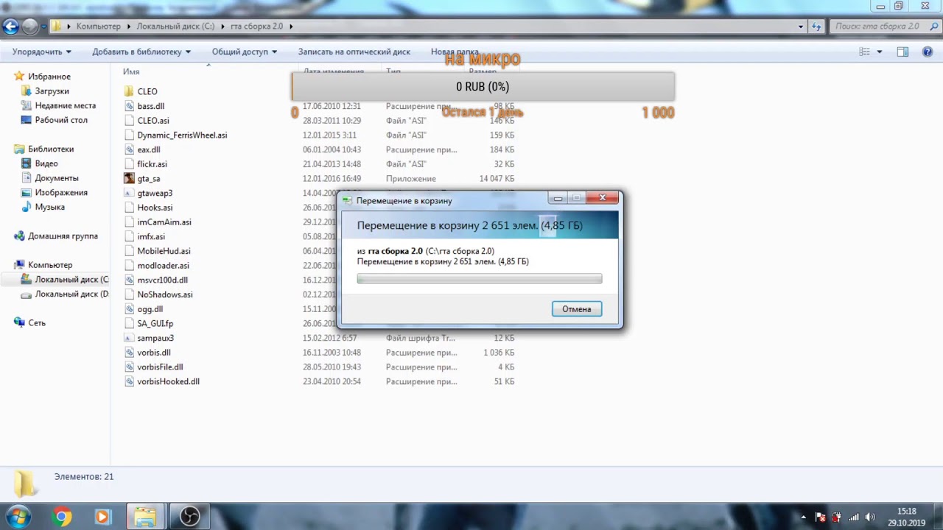Select Домашняя группа in the navigation pane
This screenshot has height=530, width=943.
click(x=63, y=236)
